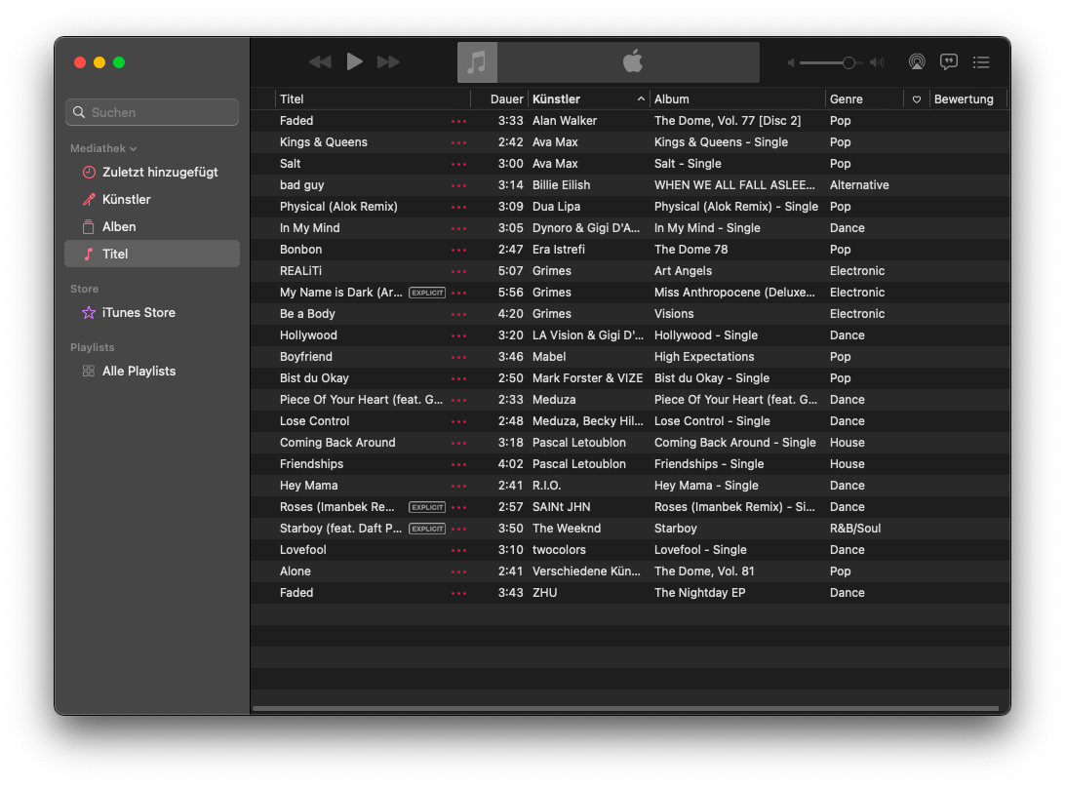
Task: Select Alben in the sidebar
Action: (x=119, y=227)
